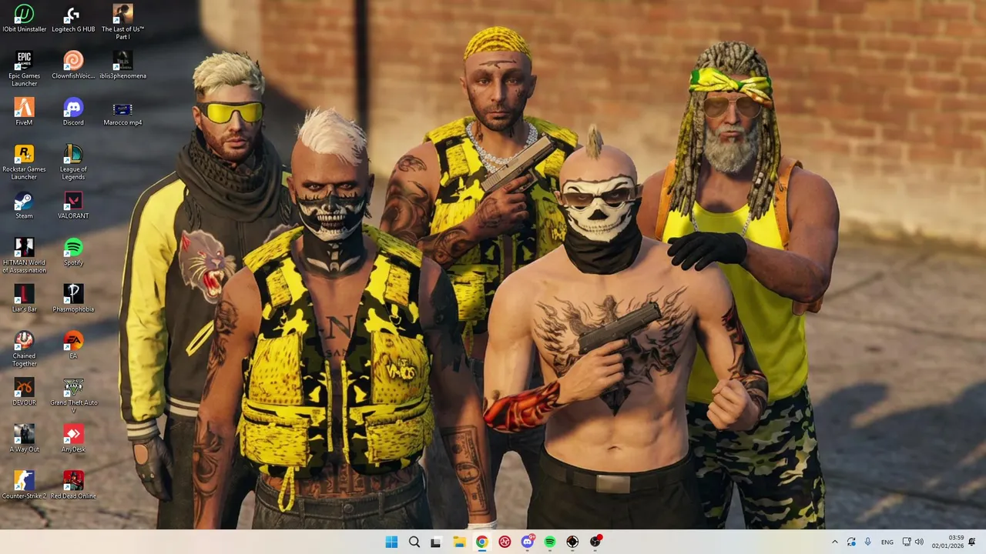Open the EA app shortcut

point(73,345)
